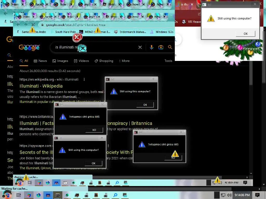Click the 9:14:06 PM clock
This screenshot has width=266, height=199.
(242, 195)
